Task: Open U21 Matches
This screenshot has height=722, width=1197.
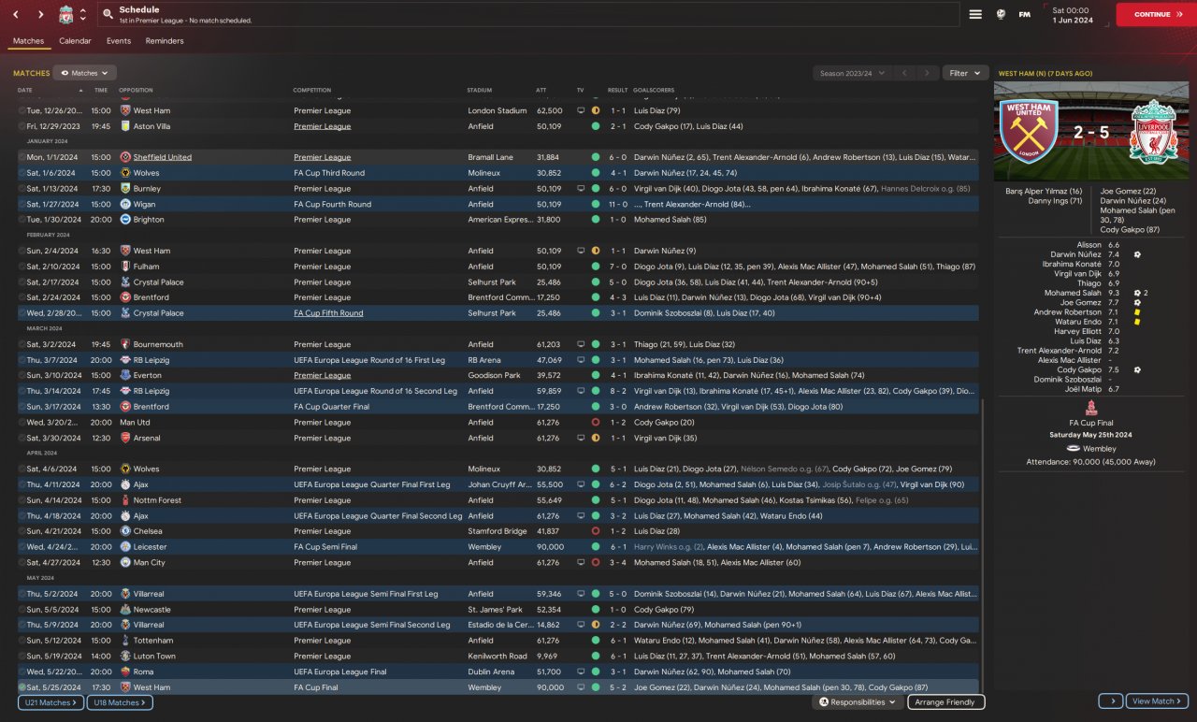Action: pyautogui.click(x=49, y=702)
